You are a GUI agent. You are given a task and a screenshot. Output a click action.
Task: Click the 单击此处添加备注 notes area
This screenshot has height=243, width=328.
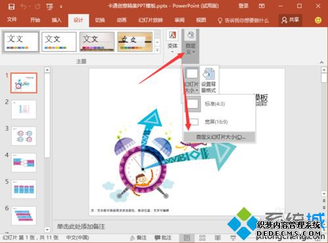(81, 227)
